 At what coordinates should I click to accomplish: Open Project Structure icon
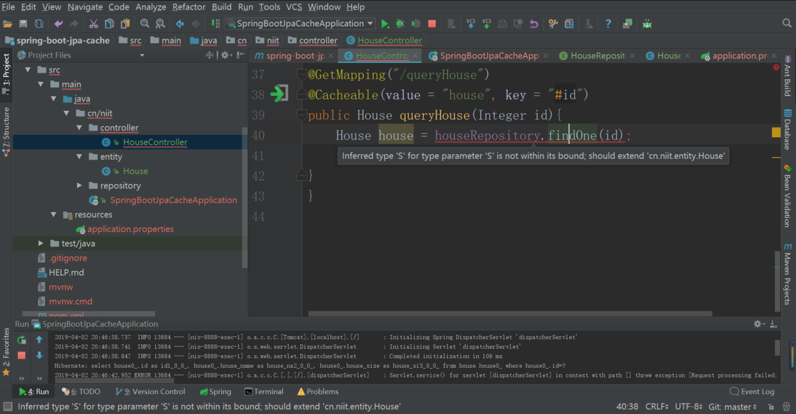[x=569, y=24]
